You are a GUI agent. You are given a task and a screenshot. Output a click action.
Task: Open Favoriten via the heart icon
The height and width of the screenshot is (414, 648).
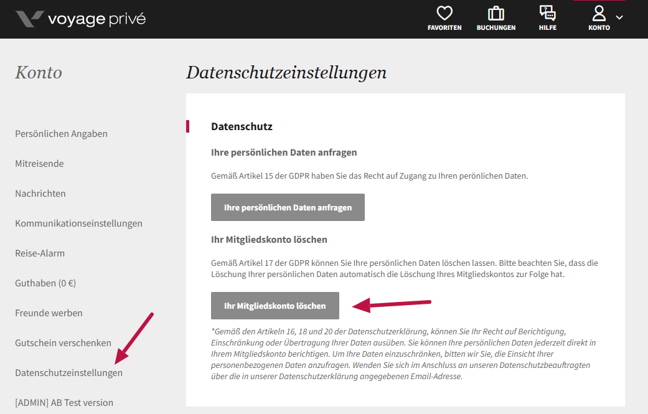point(444,13)
